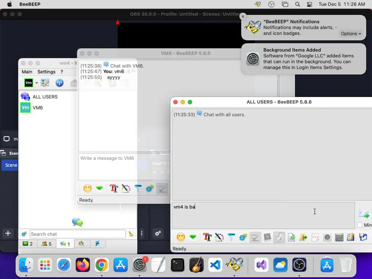
Task: Open Spotlight search in the menu bar
Action: (x=297, y=4)
